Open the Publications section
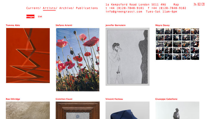Image resolution: width=208 pixels, height=119 pixels. coord(87,8)
